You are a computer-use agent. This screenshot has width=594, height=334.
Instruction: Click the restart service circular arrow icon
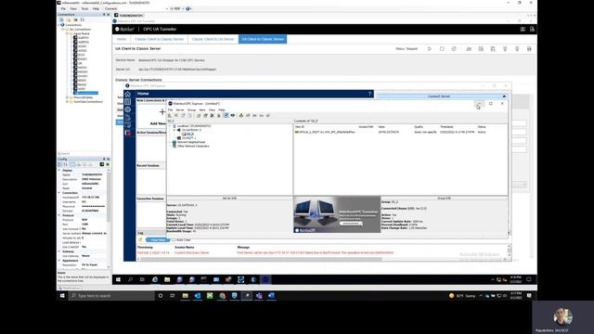[x=454, y=49]
